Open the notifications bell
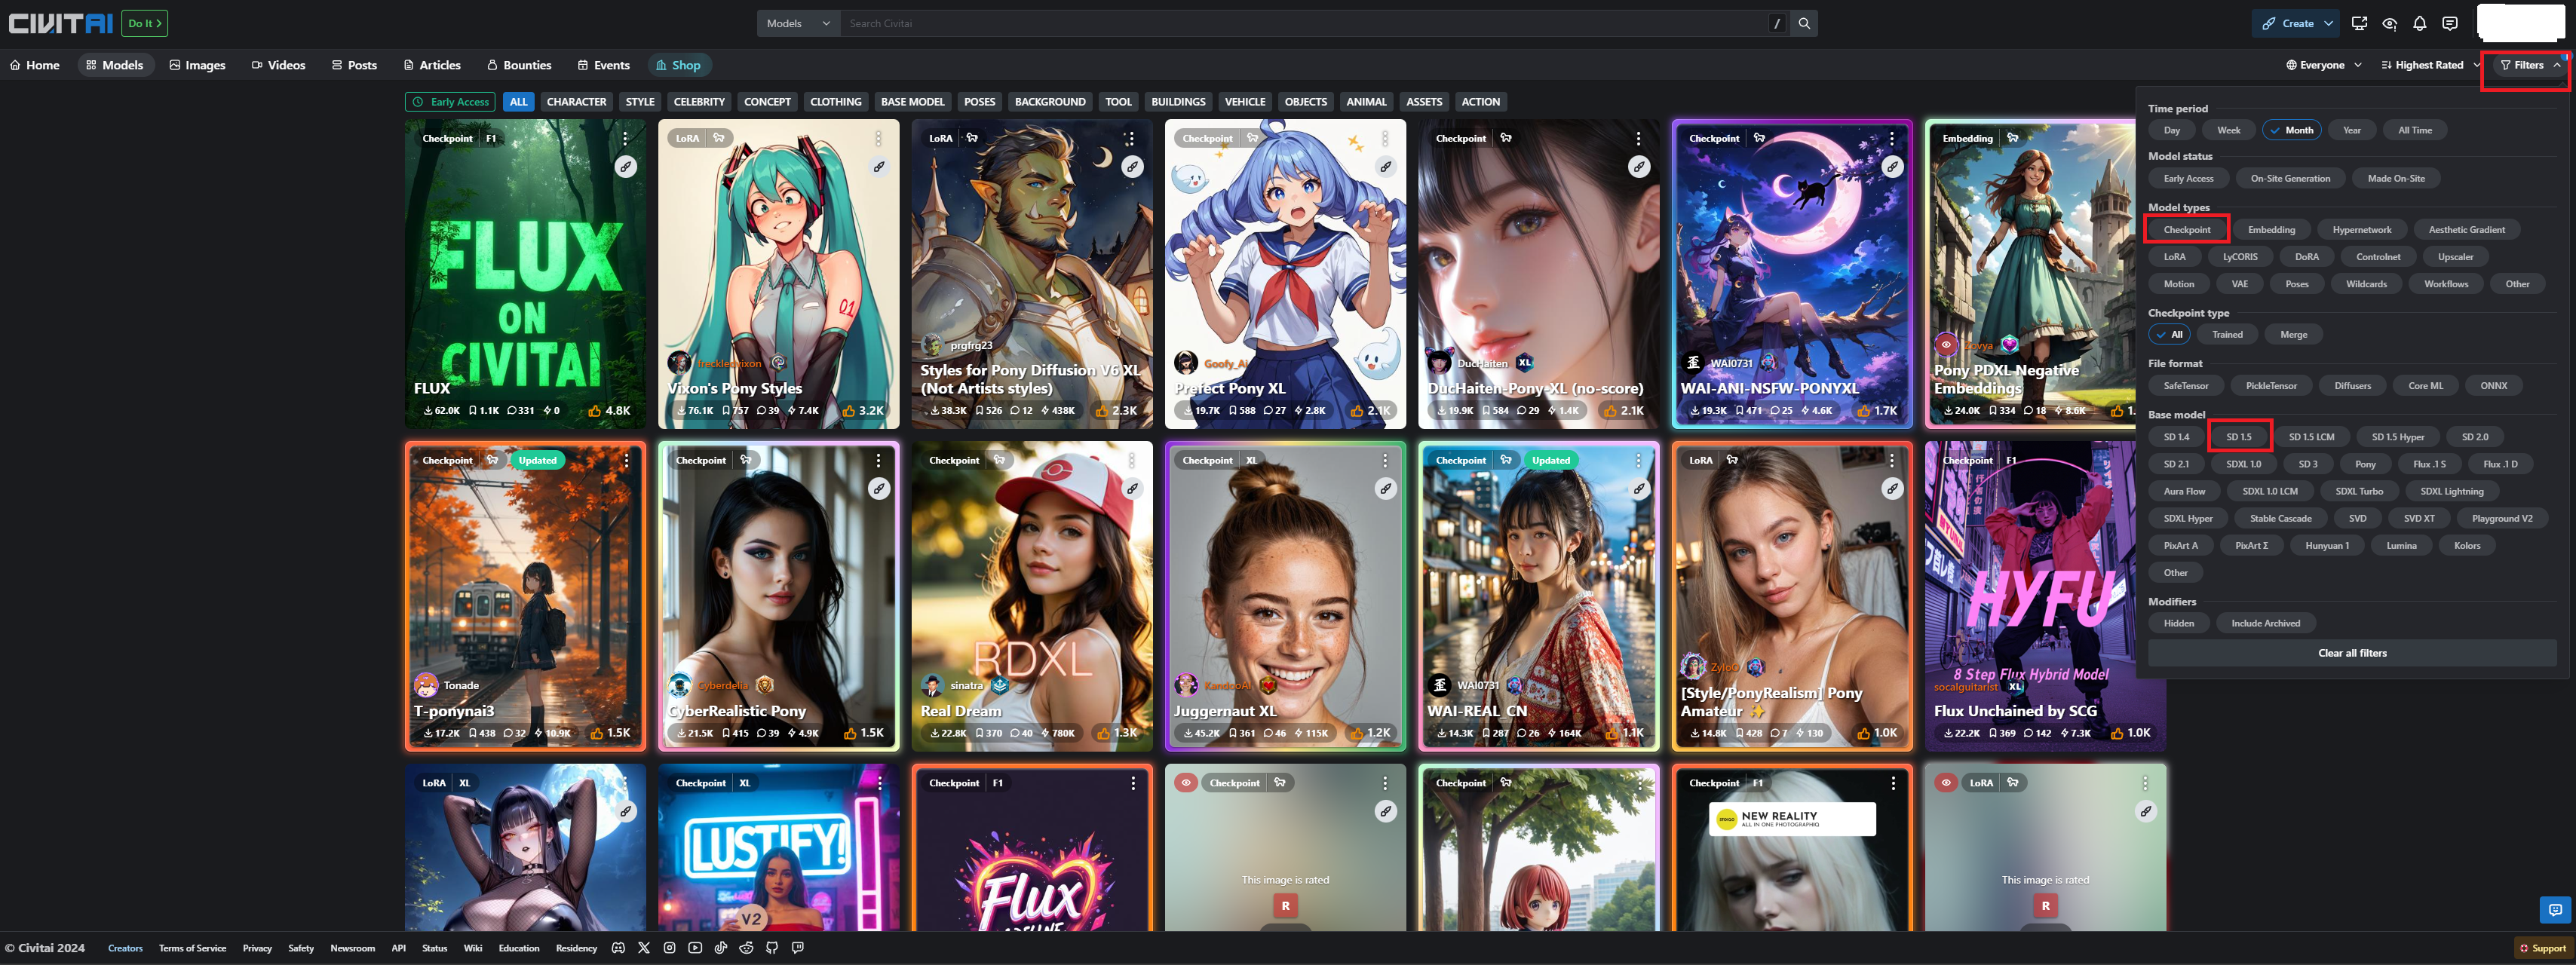 tap(2419, 23)
